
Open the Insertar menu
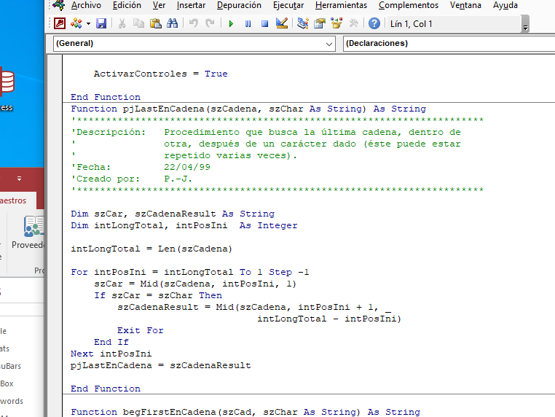pos(191,5)
